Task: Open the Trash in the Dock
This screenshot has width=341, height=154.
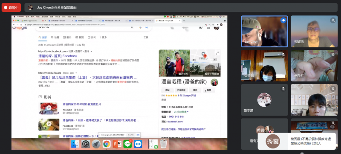Action: pos(164,144)
